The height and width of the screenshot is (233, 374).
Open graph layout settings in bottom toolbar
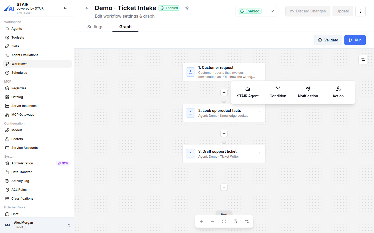(x=247, y=221)
